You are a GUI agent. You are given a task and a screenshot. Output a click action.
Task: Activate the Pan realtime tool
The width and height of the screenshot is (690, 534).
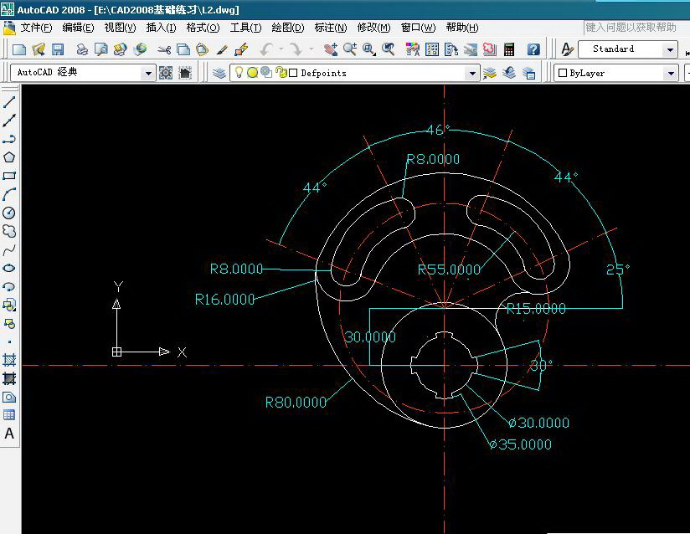pyautogui.click(x=331, y=49)
